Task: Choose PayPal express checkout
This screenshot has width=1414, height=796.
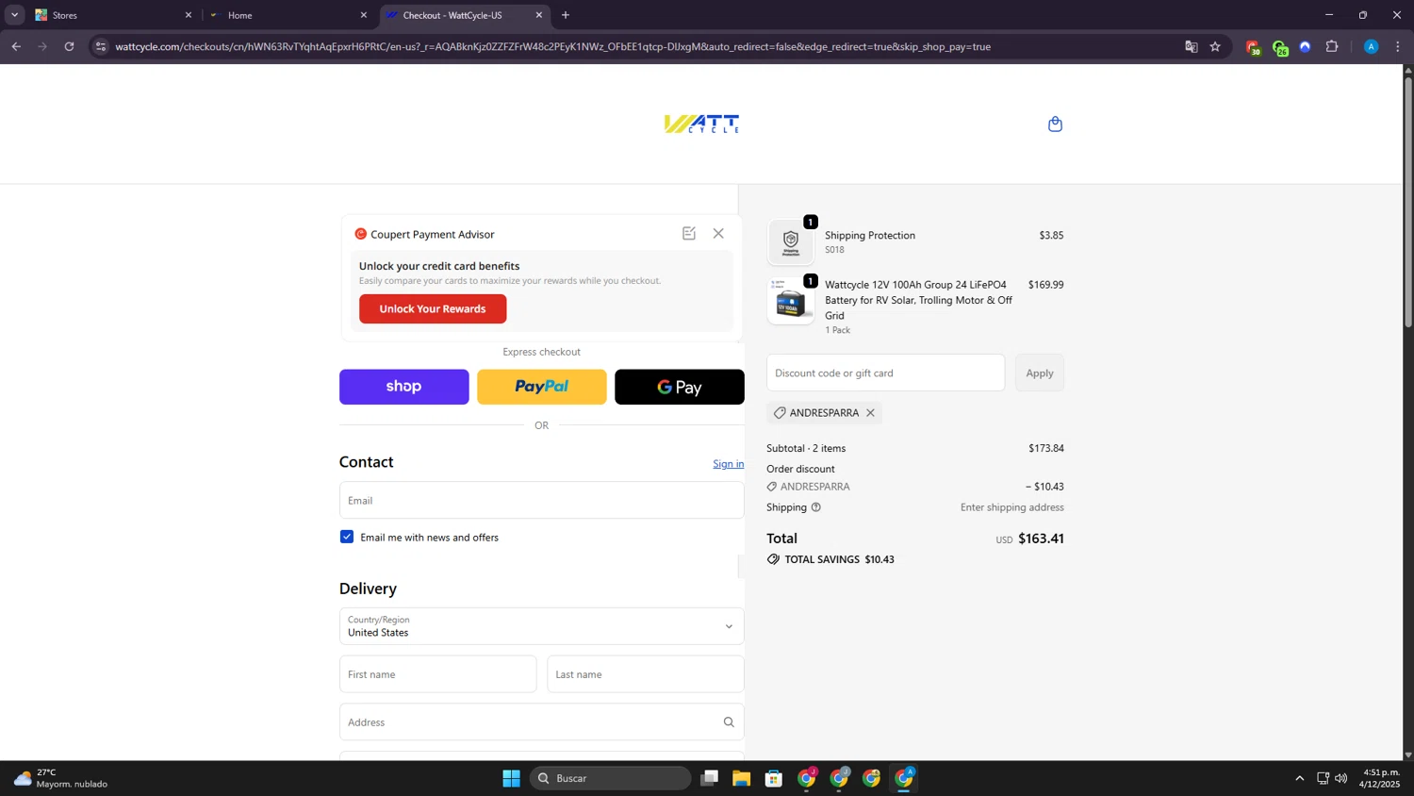Action: pyautogui.click(x=541, y=387)
